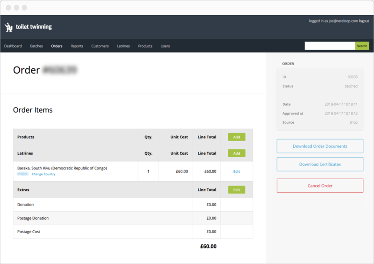Open the Latrines management page

pyautogui.click(x=123, y=46)
